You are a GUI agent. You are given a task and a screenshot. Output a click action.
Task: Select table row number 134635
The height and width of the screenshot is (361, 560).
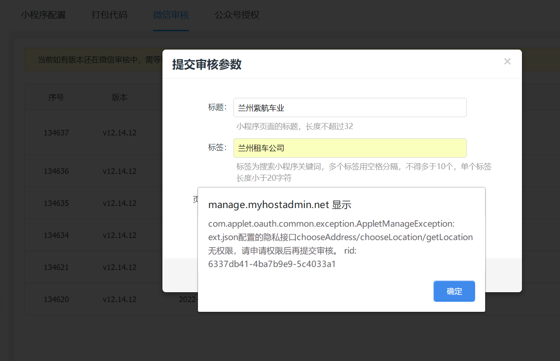pos(56,203)
